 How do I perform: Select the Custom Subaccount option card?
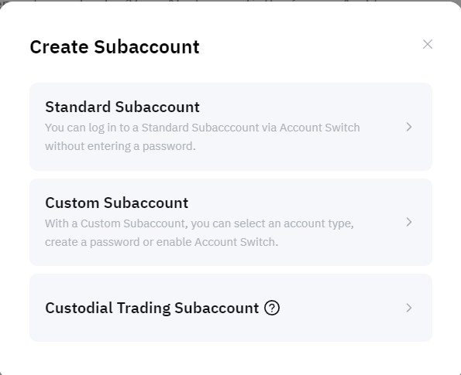[x=231, y=222]
